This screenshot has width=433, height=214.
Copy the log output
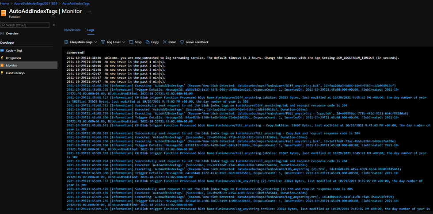click(152, 42)
